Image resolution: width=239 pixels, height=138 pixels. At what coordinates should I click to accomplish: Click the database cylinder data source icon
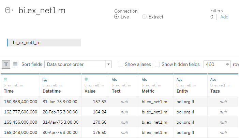8,10
